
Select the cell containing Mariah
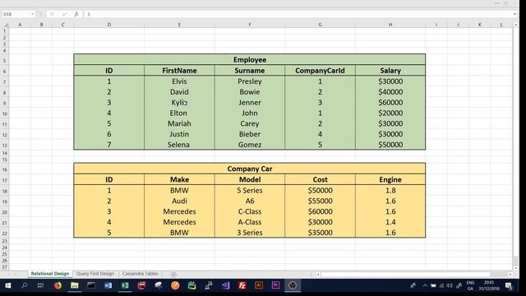pos(179,123)
